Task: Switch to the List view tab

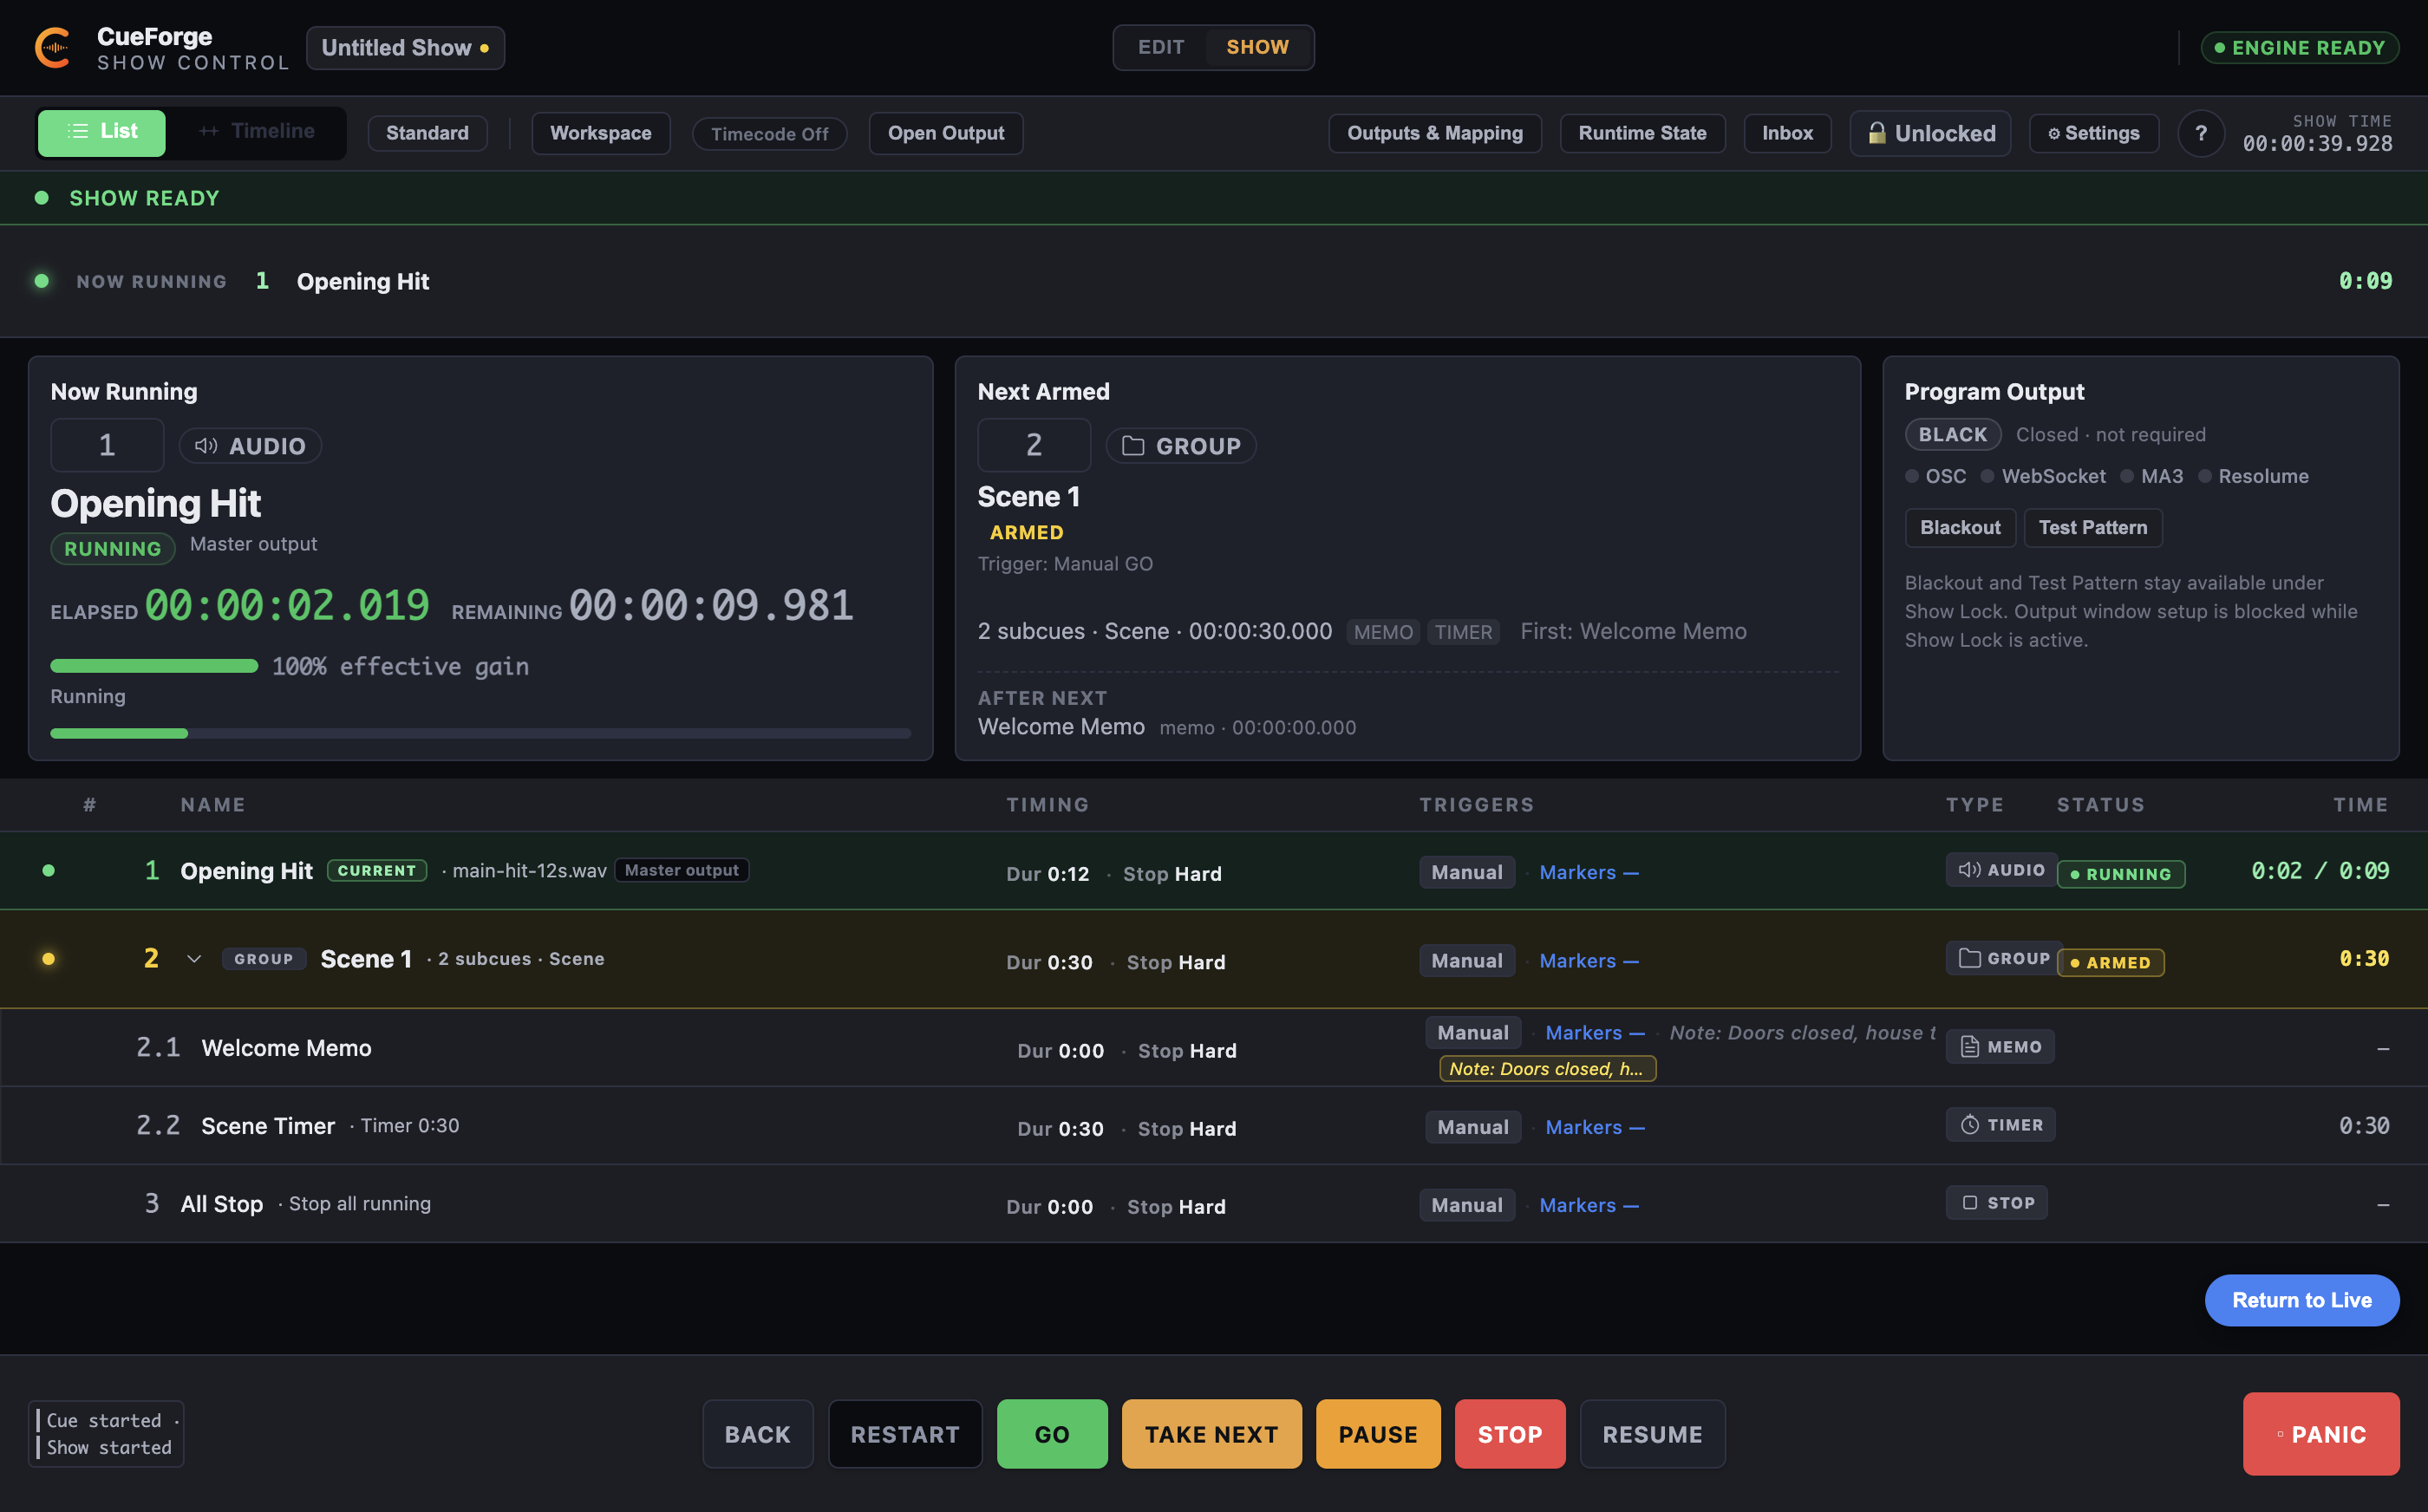Action: pyautogui.click(x=102, y=132)
